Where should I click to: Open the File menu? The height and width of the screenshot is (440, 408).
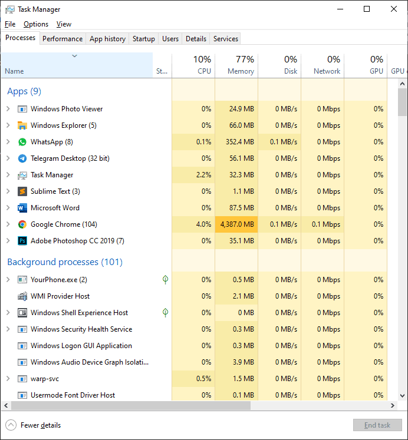pyautogui.click(x=10, y=24)
